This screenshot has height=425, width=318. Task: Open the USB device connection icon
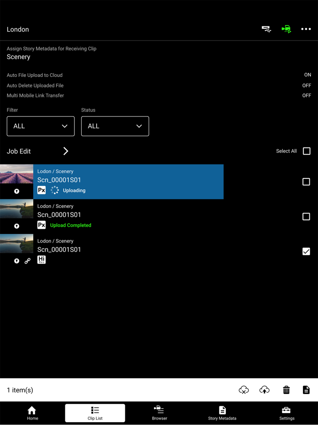click(266, 29)
